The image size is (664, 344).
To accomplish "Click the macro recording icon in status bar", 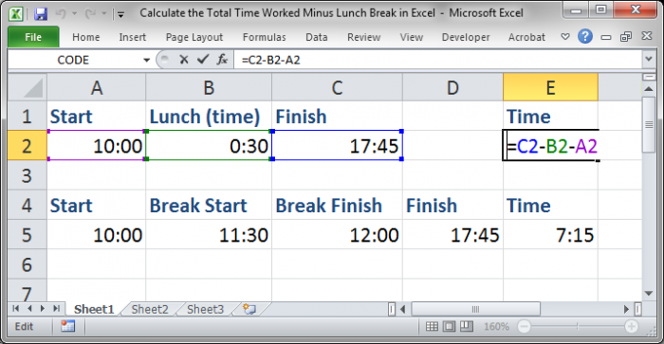I will click(67, 326).
